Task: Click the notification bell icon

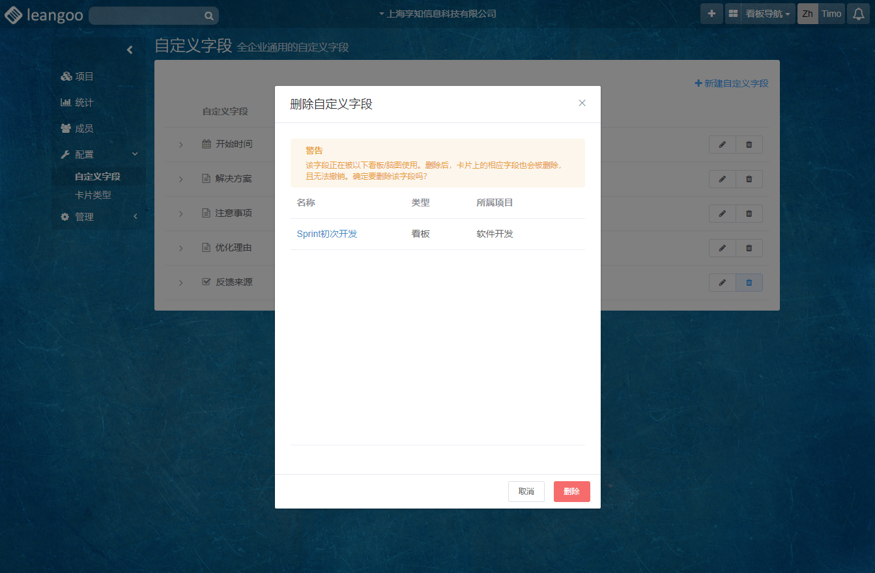Action: pos(859,14)
